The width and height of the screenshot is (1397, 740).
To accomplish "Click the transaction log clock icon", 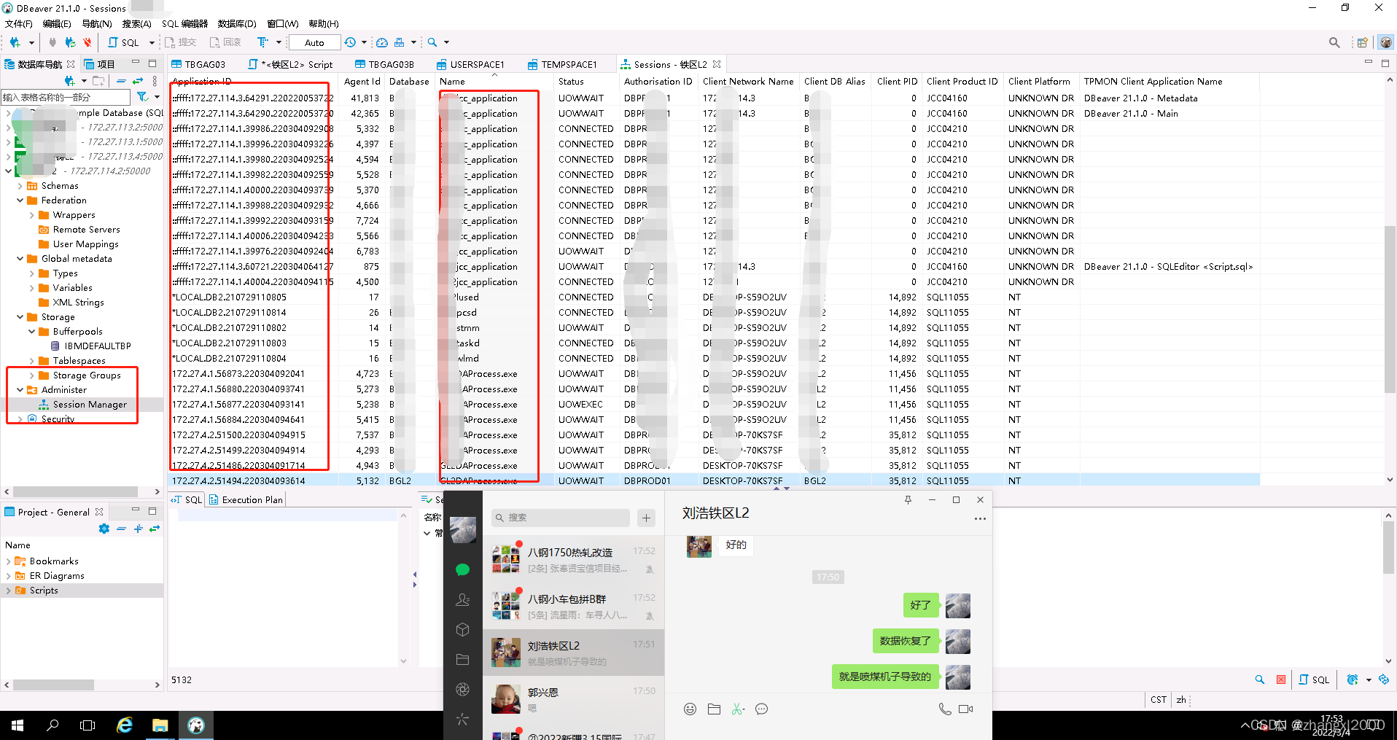I will (x=351, y=42).
